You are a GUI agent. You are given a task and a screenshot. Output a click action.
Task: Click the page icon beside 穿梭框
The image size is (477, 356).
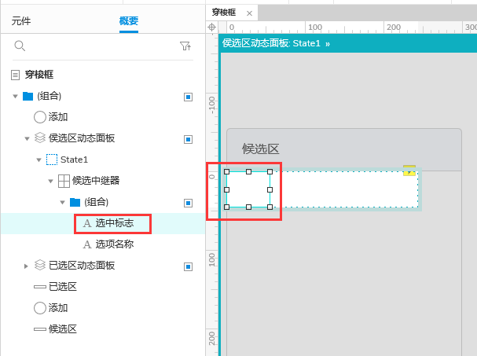point(15,75)
